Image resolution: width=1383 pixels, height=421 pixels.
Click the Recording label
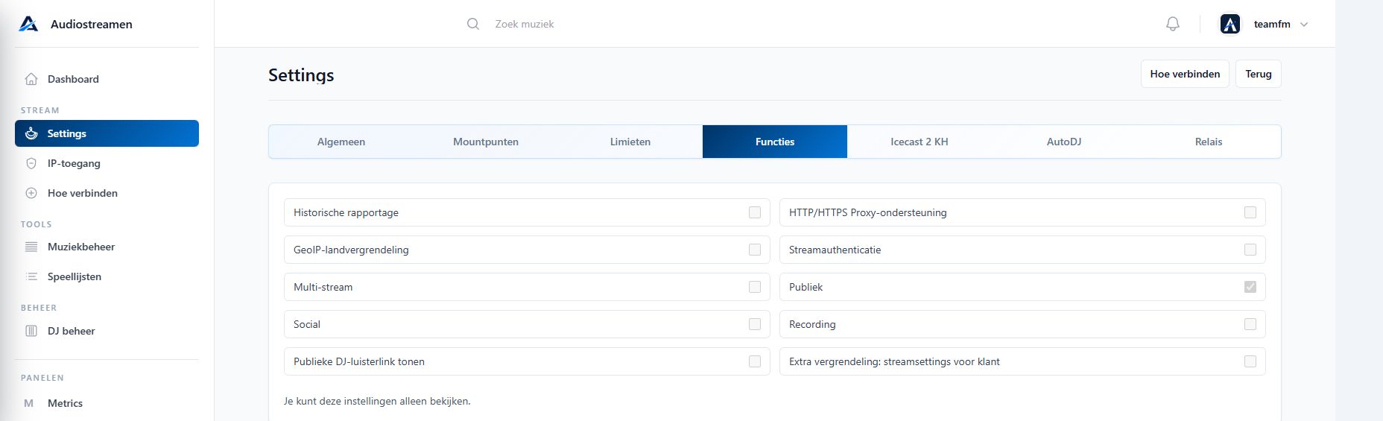click(812, 324)
